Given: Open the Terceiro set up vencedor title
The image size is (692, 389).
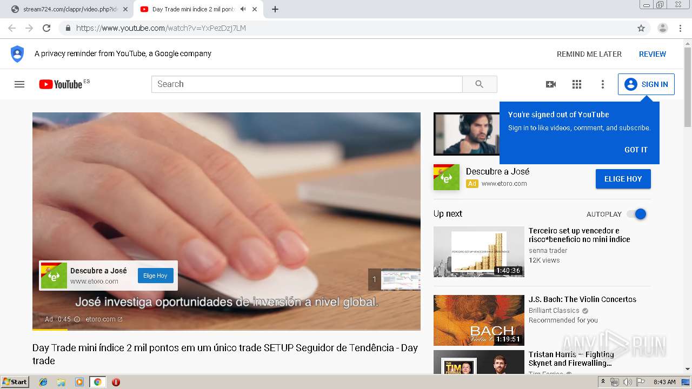Looking at the screenshot, I should 580,235.
